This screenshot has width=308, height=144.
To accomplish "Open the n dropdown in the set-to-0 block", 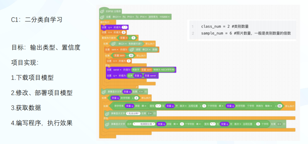I will (x=110, y=32).
